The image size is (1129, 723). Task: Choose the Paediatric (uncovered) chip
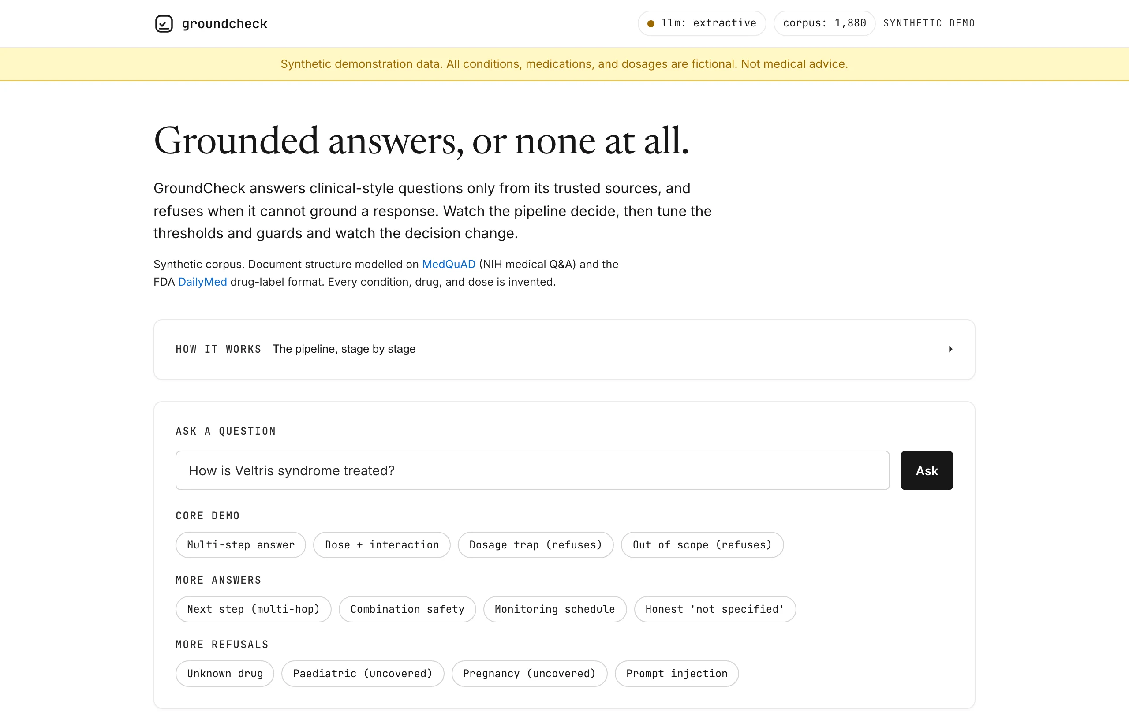pyautogui.click(x=363, y=673)
